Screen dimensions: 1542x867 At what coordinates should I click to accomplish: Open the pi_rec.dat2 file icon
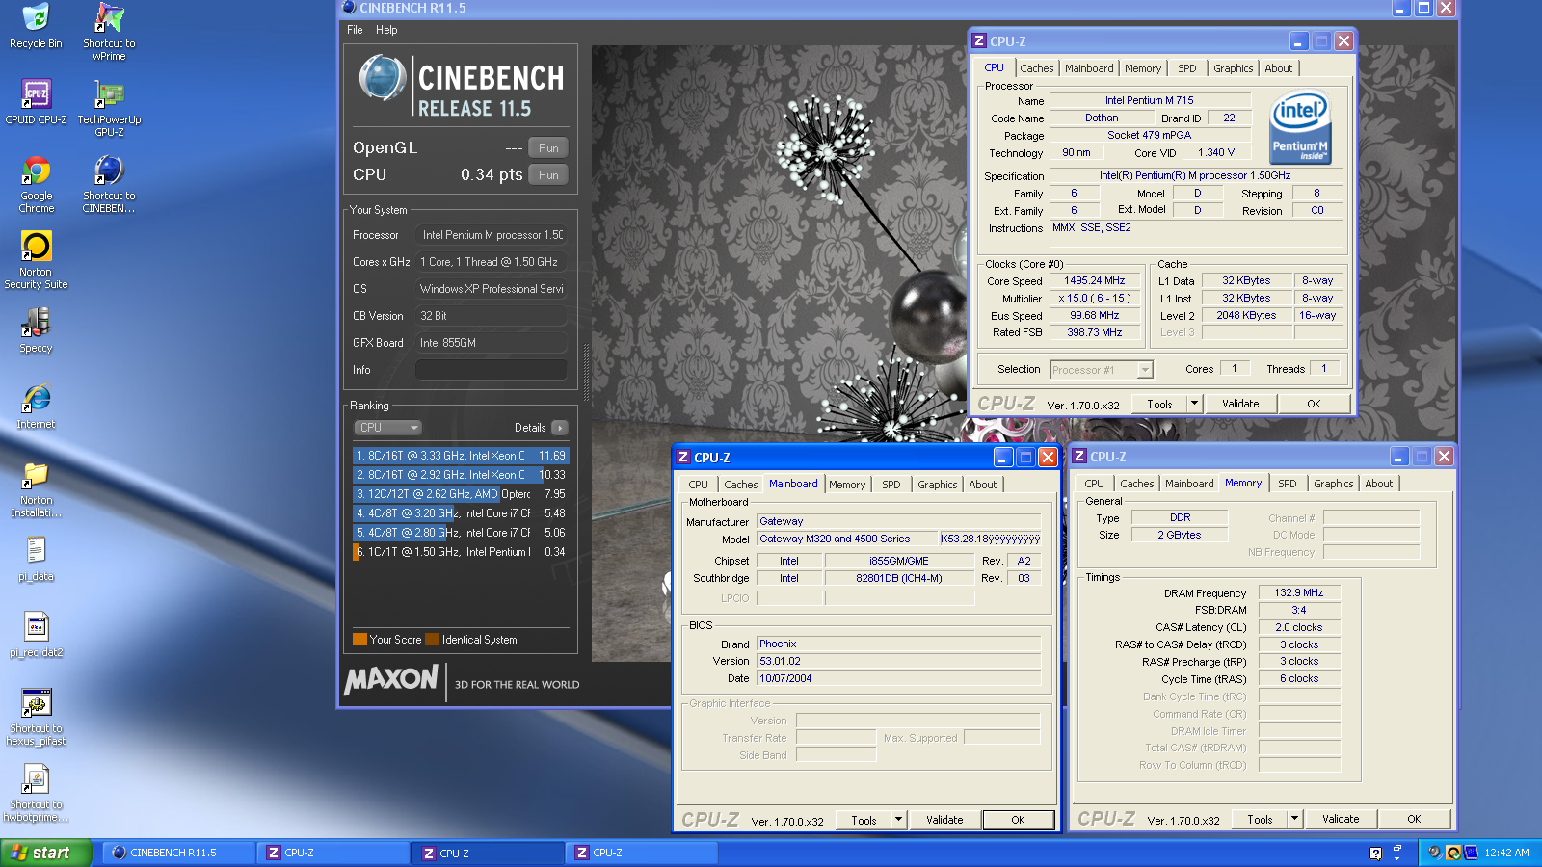click(x=36, y=635)
